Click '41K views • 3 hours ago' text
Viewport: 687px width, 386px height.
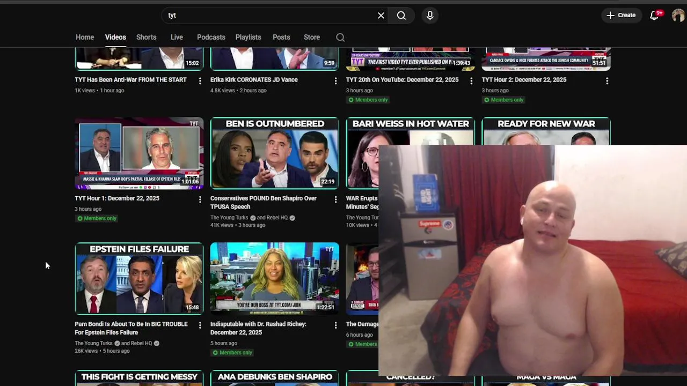click(238, 225)
